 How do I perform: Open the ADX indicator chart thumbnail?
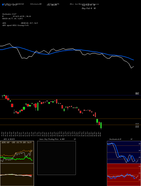[x=17, y=152]
